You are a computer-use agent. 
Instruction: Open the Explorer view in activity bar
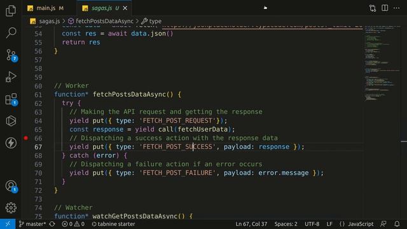(x=11, y=11)
